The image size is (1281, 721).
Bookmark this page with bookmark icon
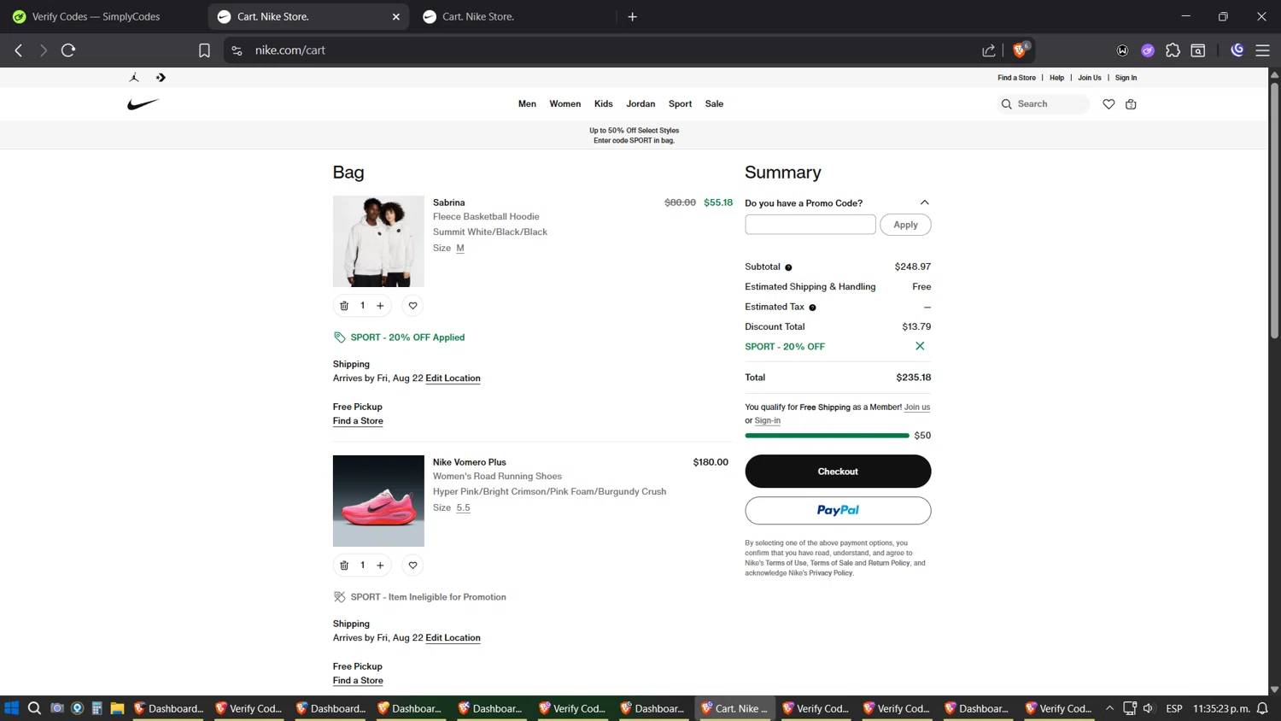pos(204,50)
